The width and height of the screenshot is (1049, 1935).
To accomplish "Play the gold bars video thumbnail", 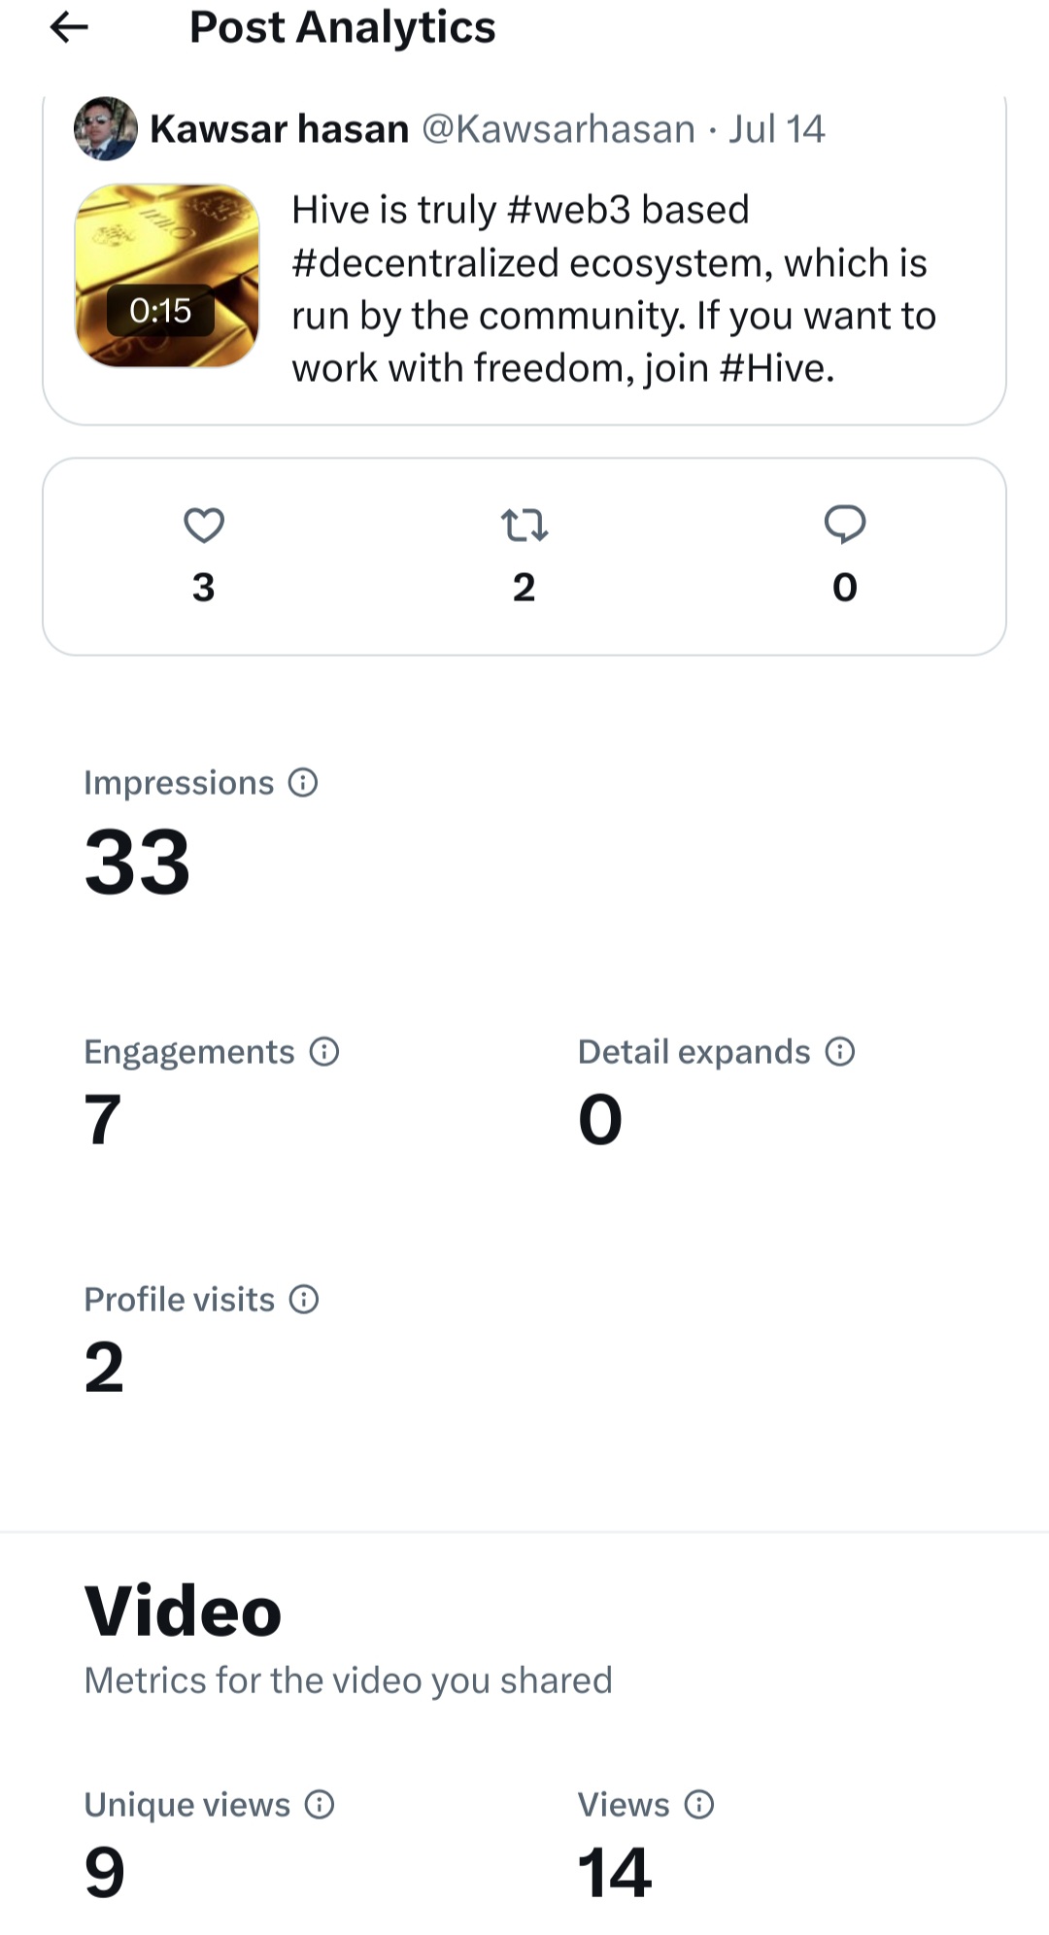I will [x=167, y=276].
